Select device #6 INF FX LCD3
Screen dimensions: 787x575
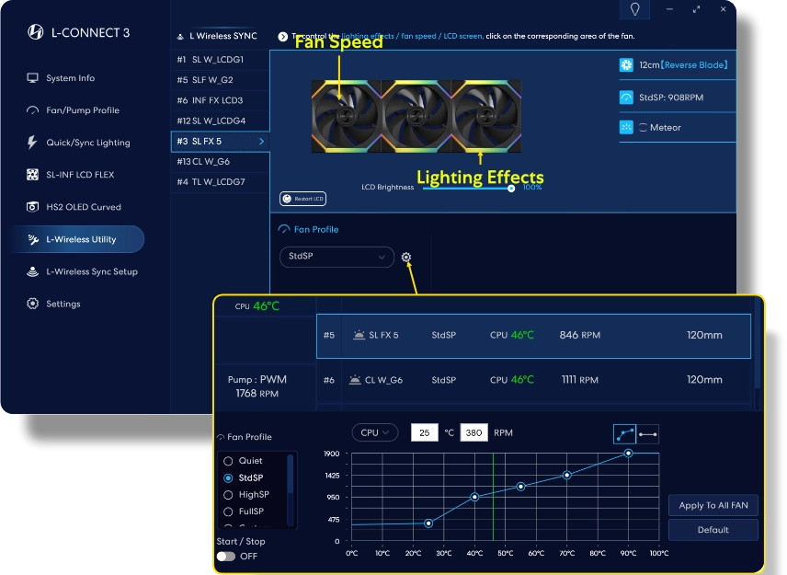coord(221,100)
